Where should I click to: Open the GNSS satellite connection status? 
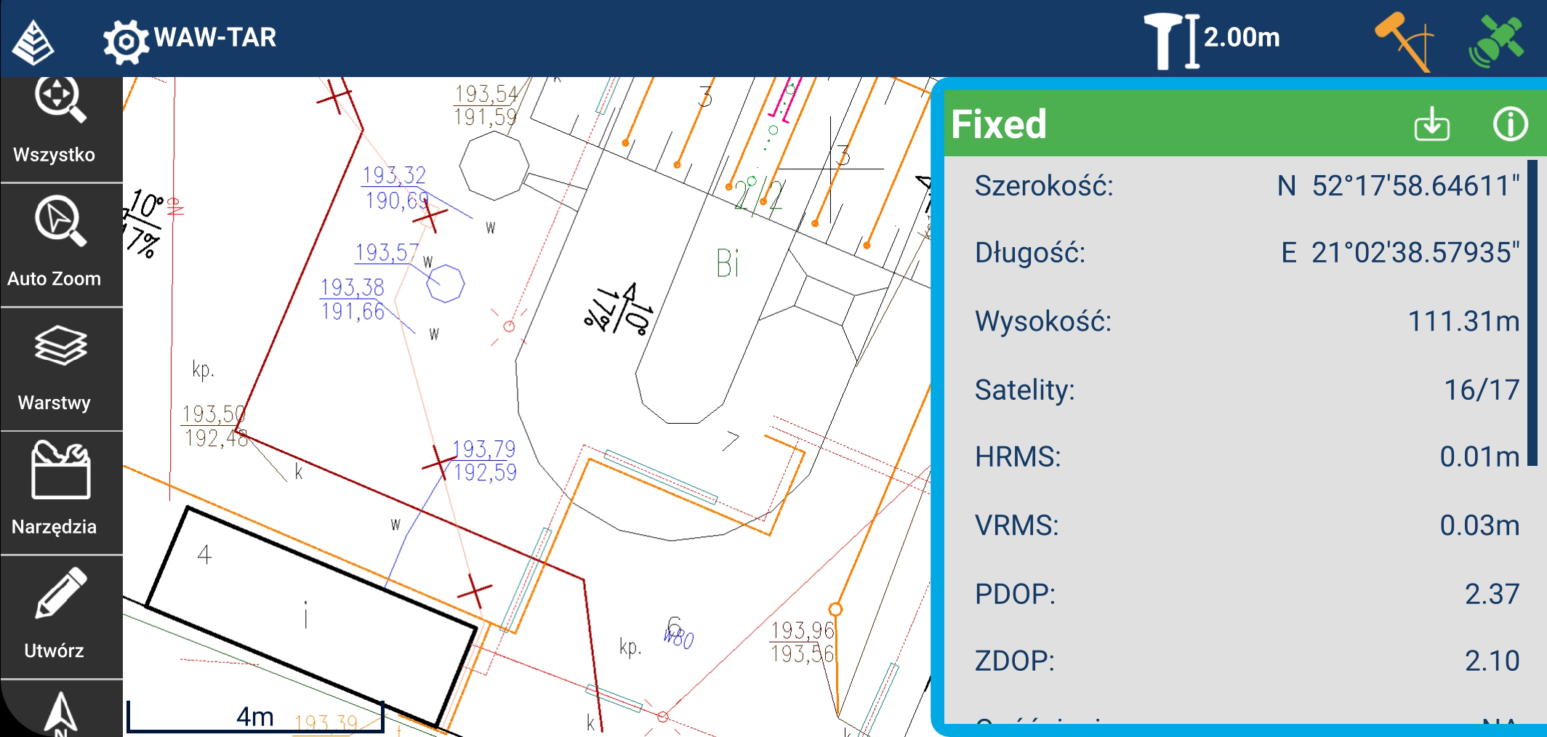1496,41
